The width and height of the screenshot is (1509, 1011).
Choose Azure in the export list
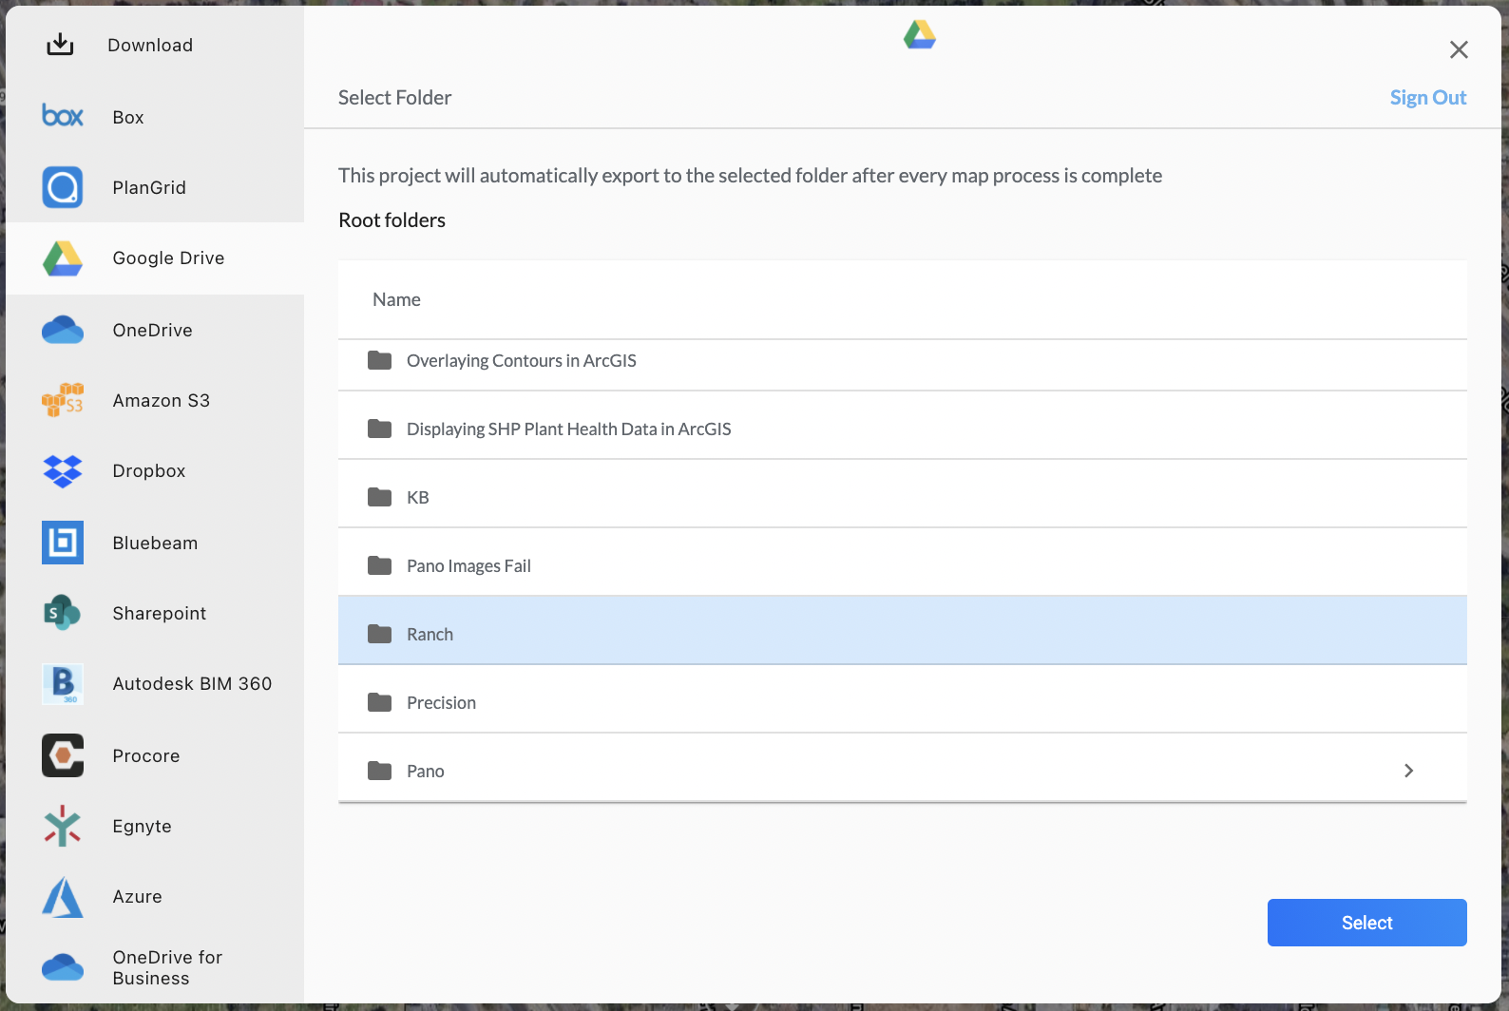pyautogui.click(x=137, y=897)
